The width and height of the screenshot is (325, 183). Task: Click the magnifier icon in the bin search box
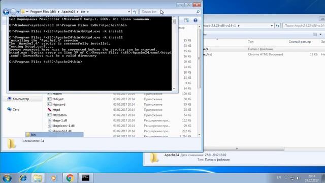(x=198, y=12)
